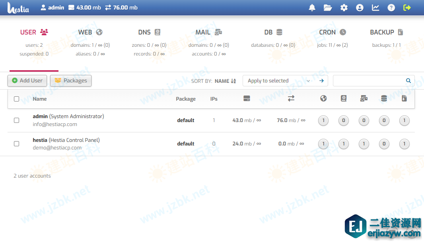Click the Packages button
The width and height of the screenshot is (424, 243).
click(x=71, y=80)
